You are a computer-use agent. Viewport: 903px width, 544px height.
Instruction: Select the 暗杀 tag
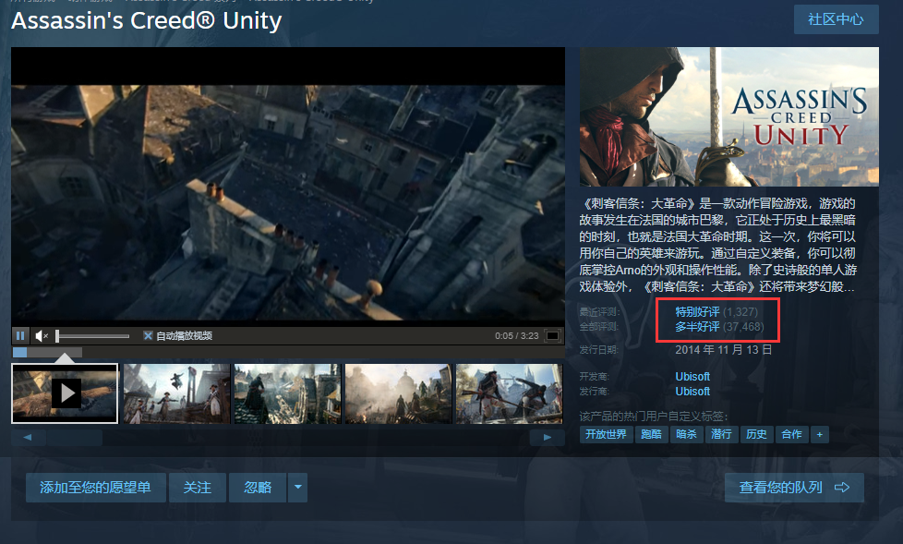(686, 434)
